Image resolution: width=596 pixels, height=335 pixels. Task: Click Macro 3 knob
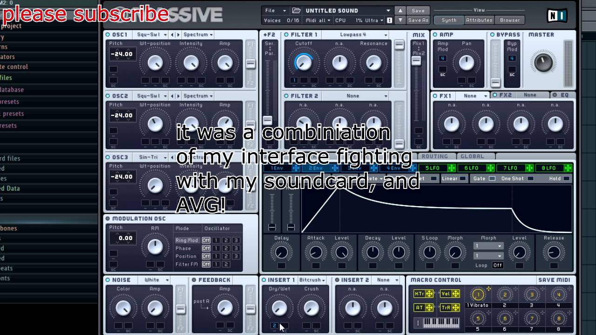click(x=532, y=295)
